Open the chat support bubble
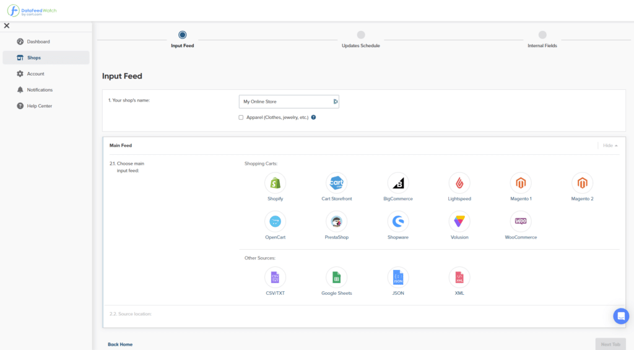The image size is (634, 350). (621, 316)
